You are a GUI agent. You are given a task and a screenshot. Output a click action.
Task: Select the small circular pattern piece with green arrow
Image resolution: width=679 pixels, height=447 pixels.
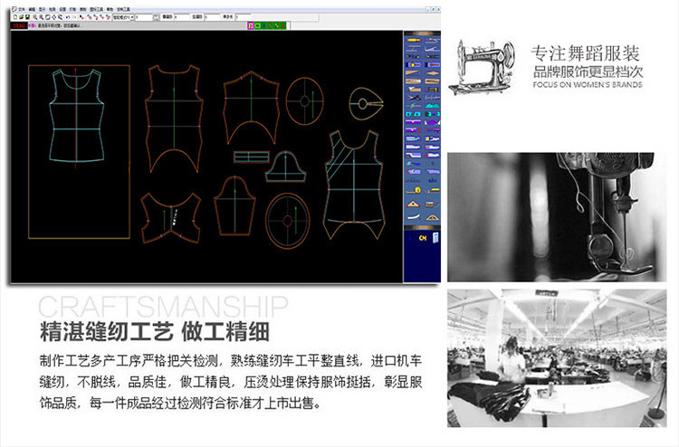(304, 101)
